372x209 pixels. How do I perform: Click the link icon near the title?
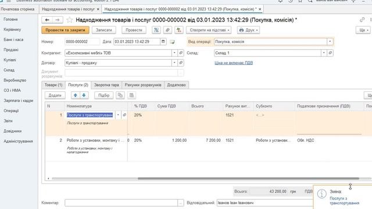click(362, 20)
